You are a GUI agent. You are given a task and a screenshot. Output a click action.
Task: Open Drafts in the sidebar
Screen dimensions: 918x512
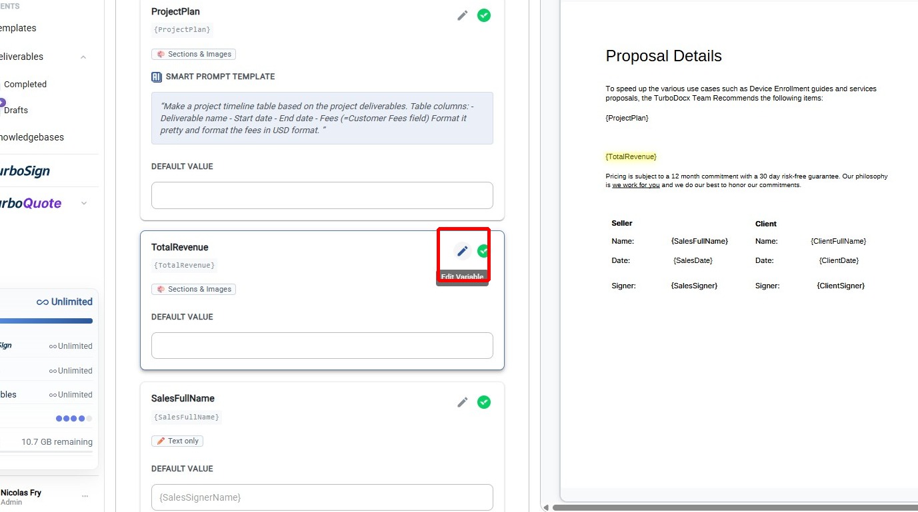click(x=16, y=110)
